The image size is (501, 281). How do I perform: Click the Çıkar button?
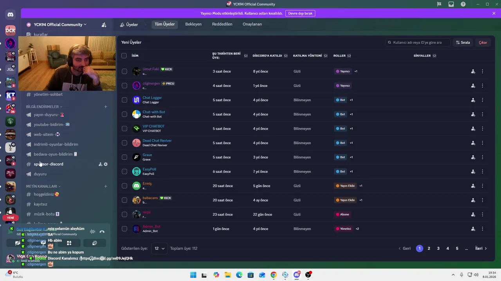point(483,43)
